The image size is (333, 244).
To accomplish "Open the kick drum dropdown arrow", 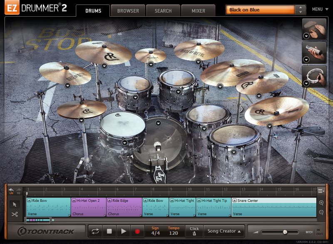I will click(x=158, y=123).
